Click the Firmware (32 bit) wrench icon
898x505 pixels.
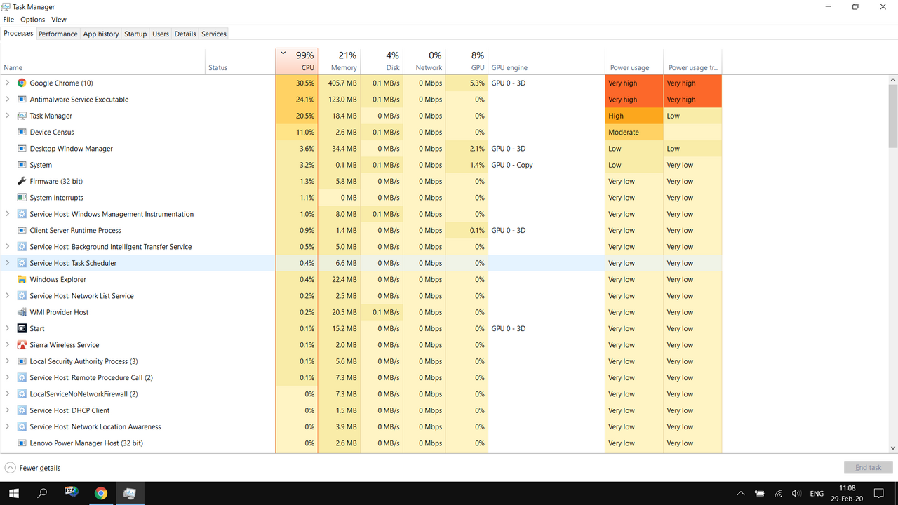pyautogui.click(x=22, y=181)
